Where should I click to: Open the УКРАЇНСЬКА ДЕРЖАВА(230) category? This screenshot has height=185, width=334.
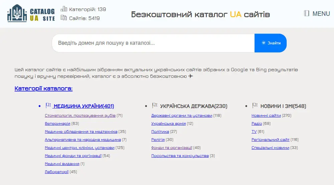coord(194,106)
